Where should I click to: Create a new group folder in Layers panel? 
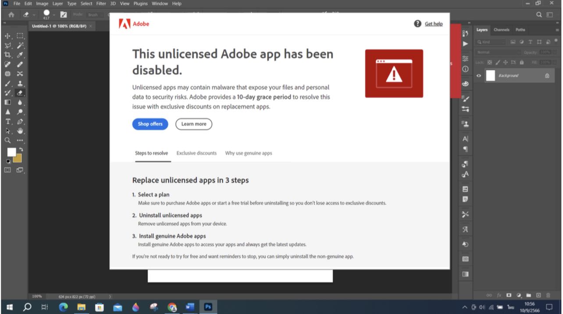(529, 295)
